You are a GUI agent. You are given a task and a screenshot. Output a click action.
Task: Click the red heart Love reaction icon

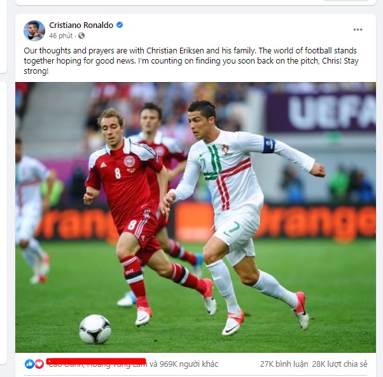pos(39,364)
